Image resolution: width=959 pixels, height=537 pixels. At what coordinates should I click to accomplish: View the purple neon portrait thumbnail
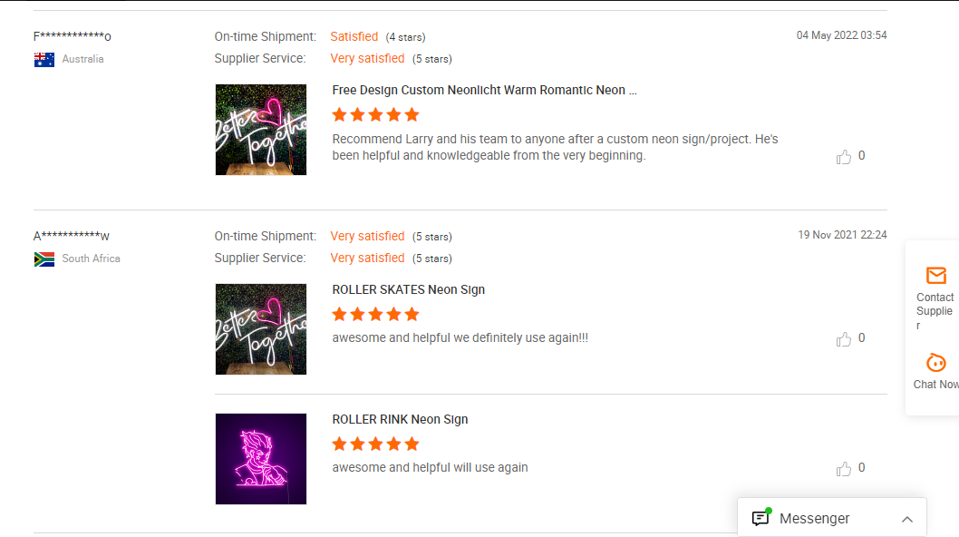click(x=261, y=459)
